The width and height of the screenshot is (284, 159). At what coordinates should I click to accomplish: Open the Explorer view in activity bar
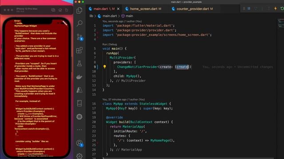[x=79, y=10]
